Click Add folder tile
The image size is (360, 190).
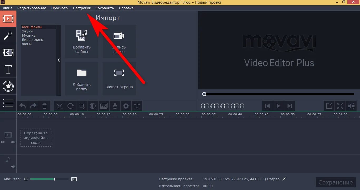coord(82,79)
